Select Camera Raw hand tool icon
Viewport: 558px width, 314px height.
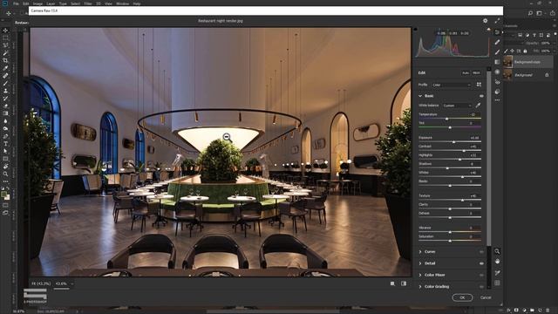point(497,262)
